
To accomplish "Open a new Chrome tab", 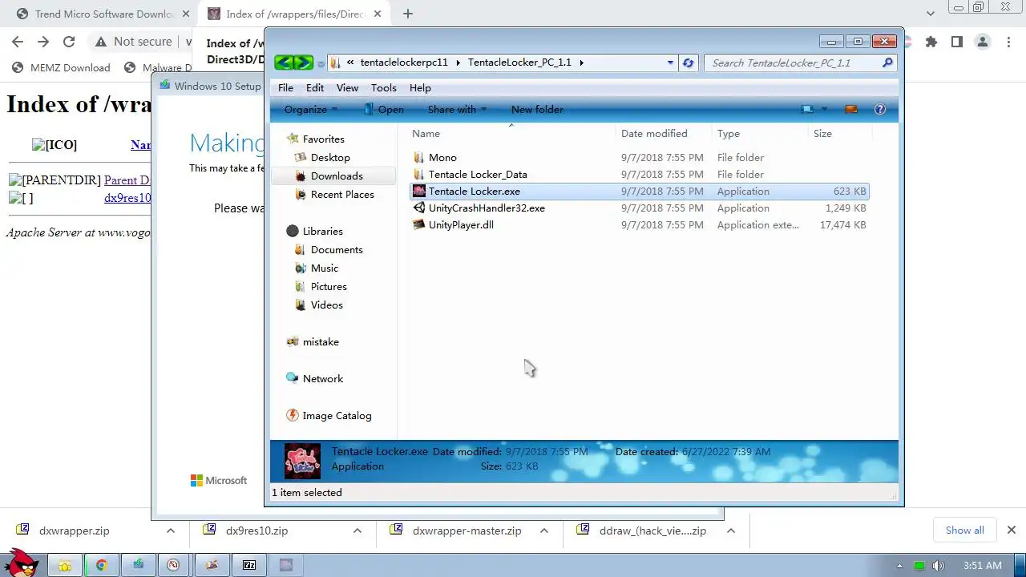I will (408, 14).
